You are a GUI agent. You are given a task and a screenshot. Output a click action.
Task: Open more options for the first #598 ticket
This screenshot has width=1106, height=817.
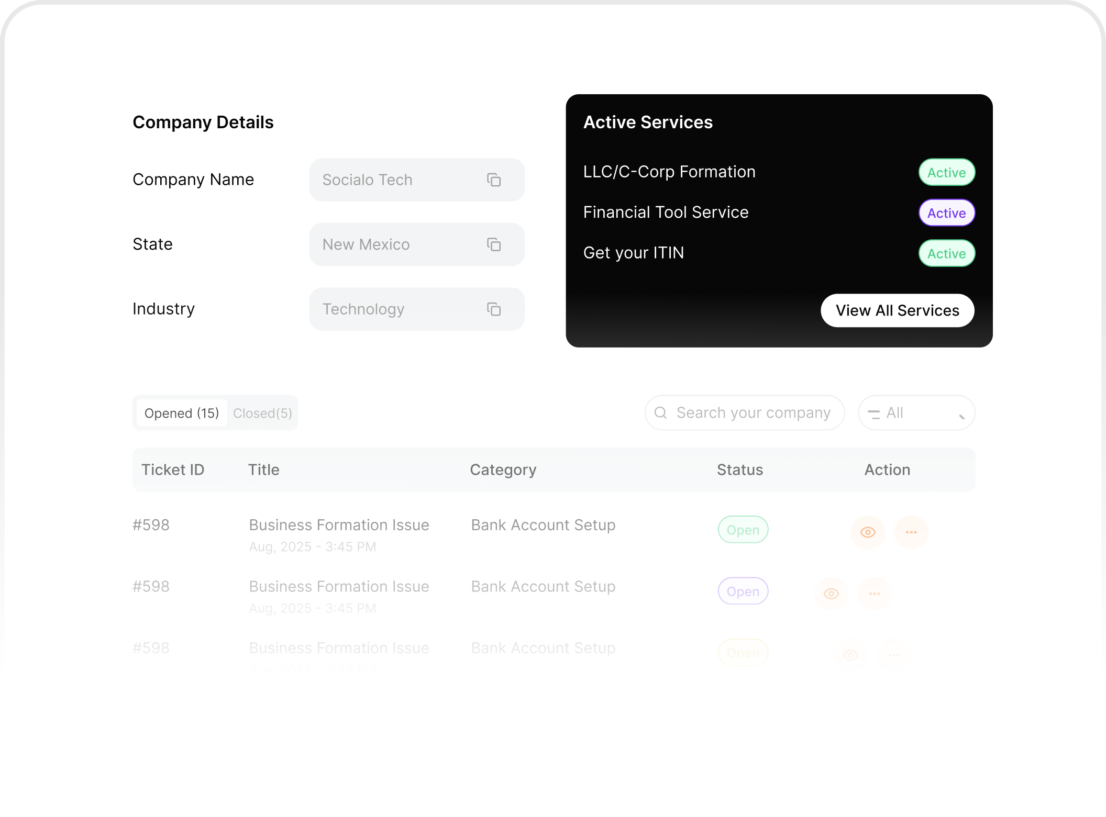[x=911, y=532]
